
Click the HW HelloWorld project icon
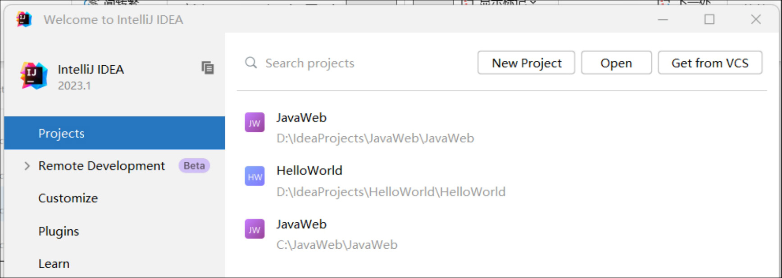click(x=255, y=176)
